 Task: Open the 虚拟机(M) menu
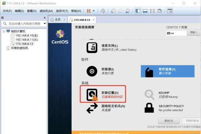coord(46,11)
